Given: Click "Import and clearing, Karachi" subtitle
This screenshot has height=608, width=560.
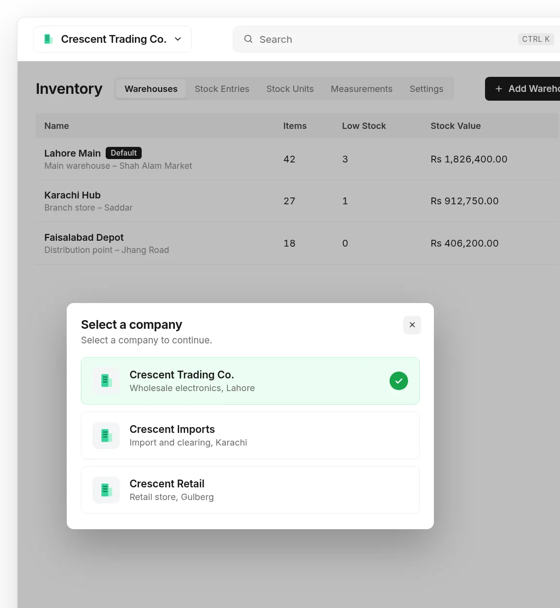Looking at the screenshot, I should coord(188,443).
